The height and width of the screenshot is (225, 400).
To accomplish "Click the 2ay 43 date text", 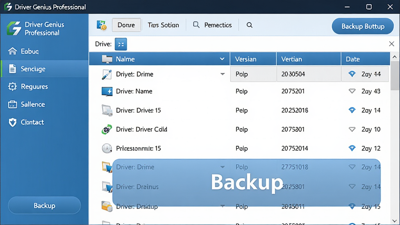I will click(x=371, y=91).
